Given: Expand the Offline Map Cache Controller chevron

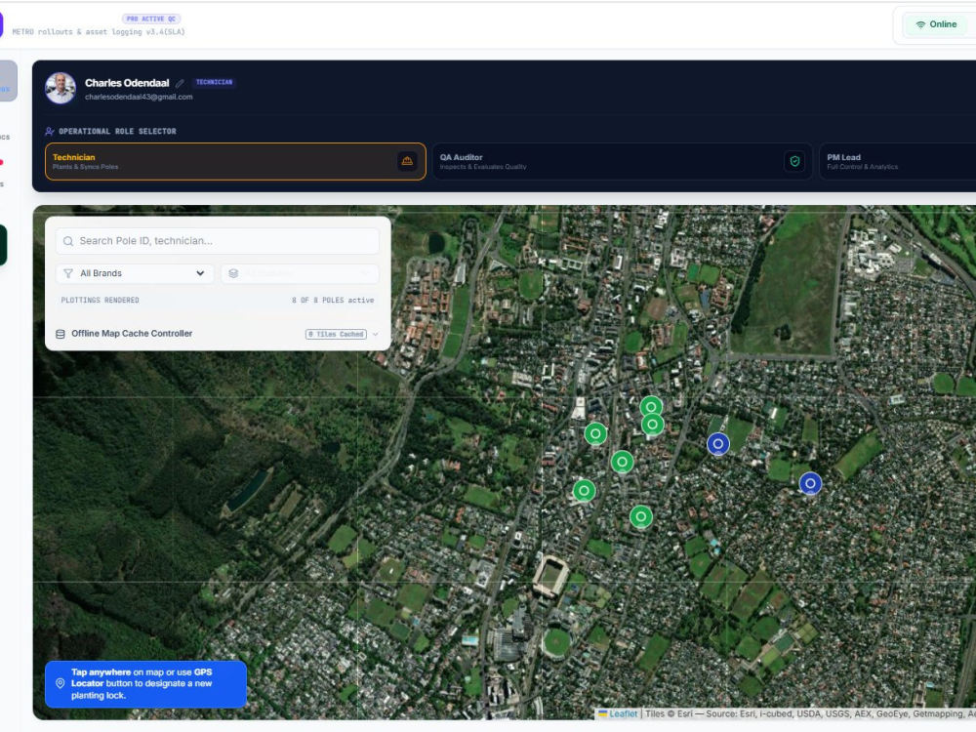Looking at the screenshot, I should coord(376,334).
